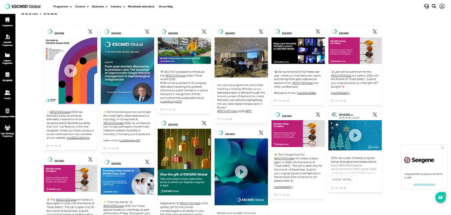The height and width of the screenshot is (215, 451).
Task: Open the Faculty sidebar icon
Action: click(7, 93)
